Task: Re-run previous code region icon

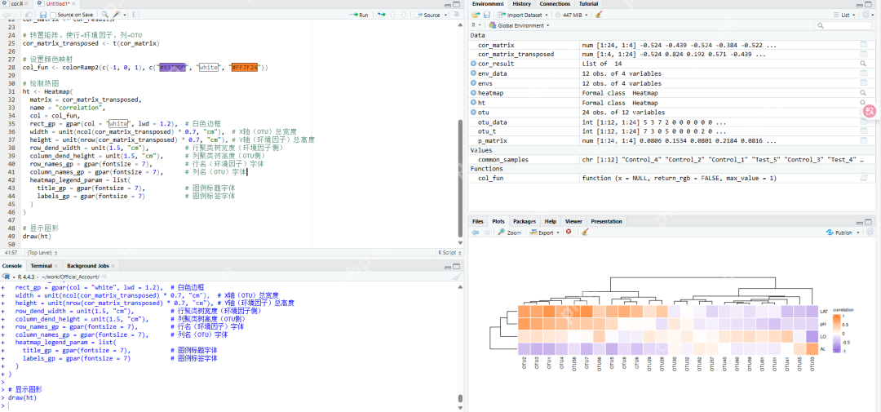Action: (x=381, y=15)
